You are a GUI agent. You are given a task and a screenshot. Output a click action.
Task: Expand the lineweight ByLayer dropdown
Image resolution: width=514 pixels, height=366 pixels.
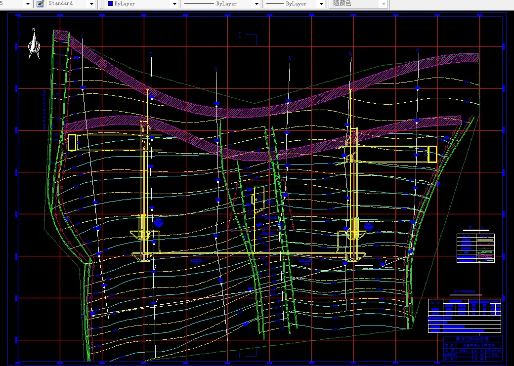(321, 4)
